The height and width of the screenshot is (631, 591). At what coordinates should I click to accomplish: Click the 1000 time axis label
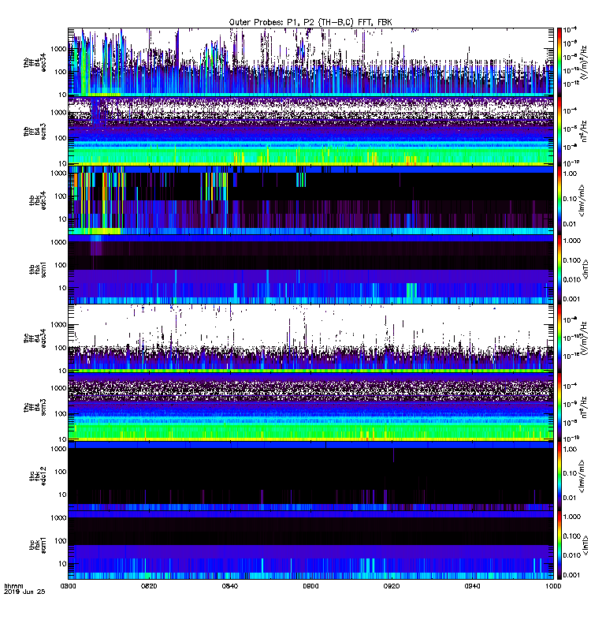pyautogui.click(x=553, y=586)
